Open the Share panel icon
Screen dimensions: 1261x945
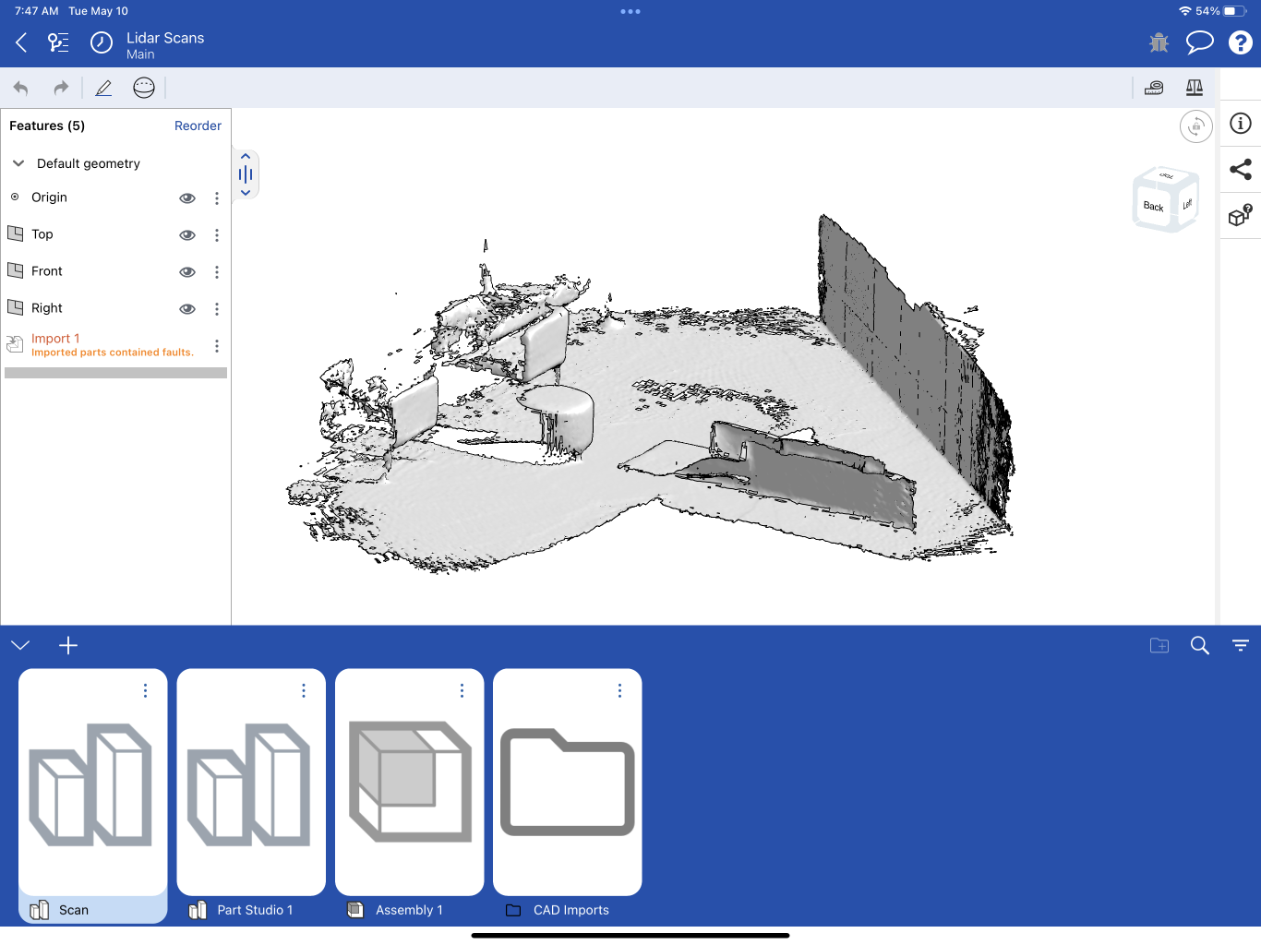tap(1240, 169)
